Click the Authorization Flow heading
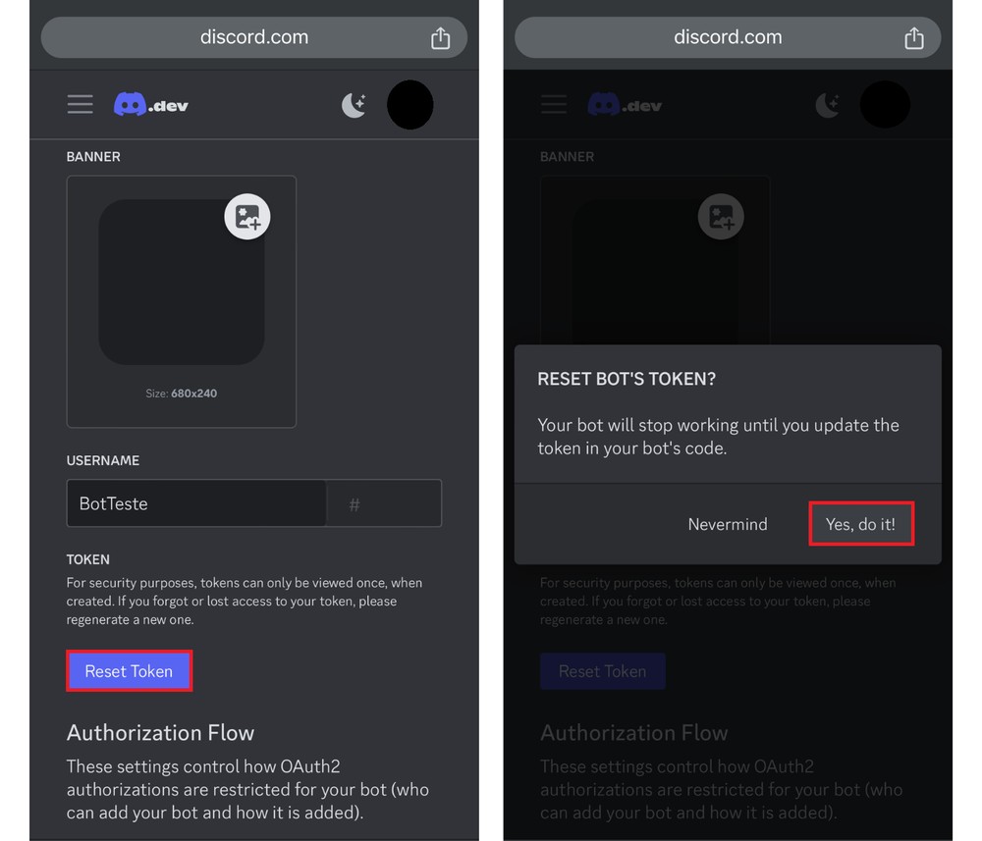This screenshot has height=841, width=982. coord(160,732)
